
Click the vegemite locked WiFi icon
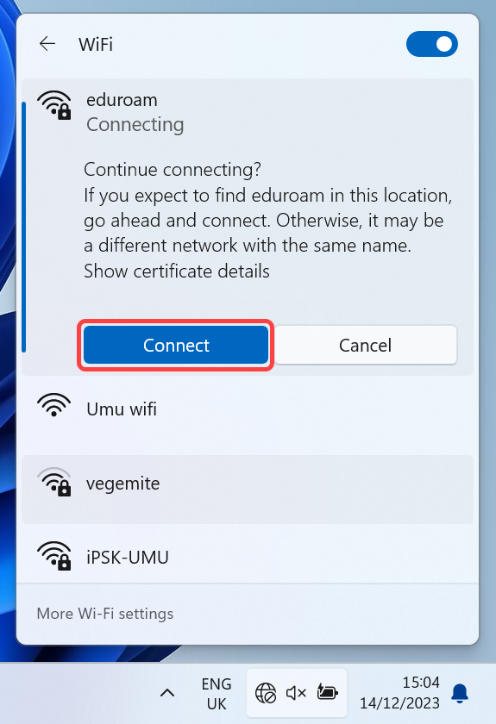54,482
